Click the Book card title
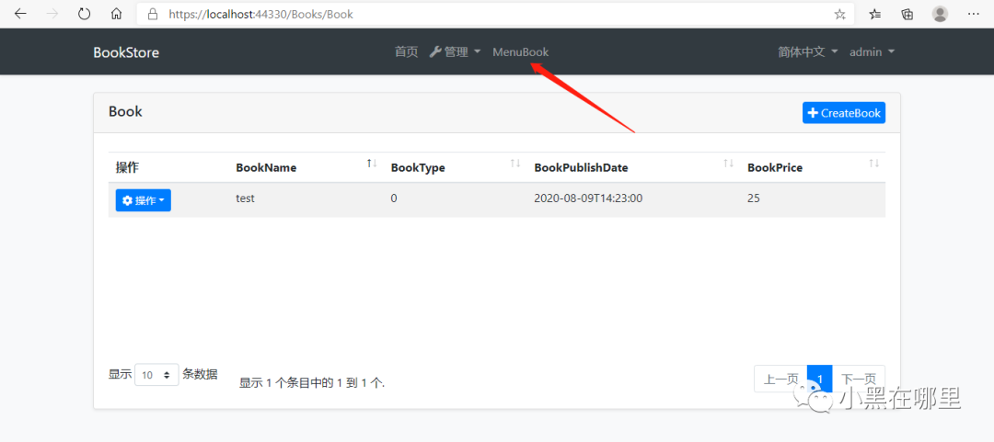994x442 pixels. tap(125, 111)
